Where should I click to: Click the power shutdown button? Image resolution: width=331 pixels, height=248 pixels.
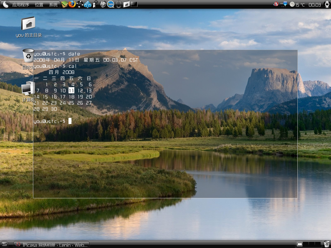point(327,4)
